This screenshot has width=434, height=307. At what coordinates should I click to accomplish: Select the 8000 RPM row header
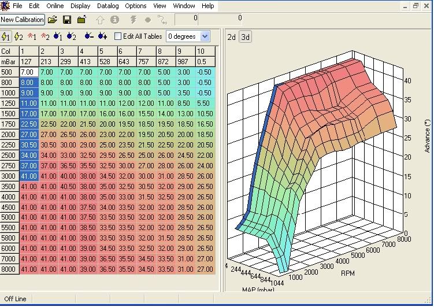pos(9,269)
